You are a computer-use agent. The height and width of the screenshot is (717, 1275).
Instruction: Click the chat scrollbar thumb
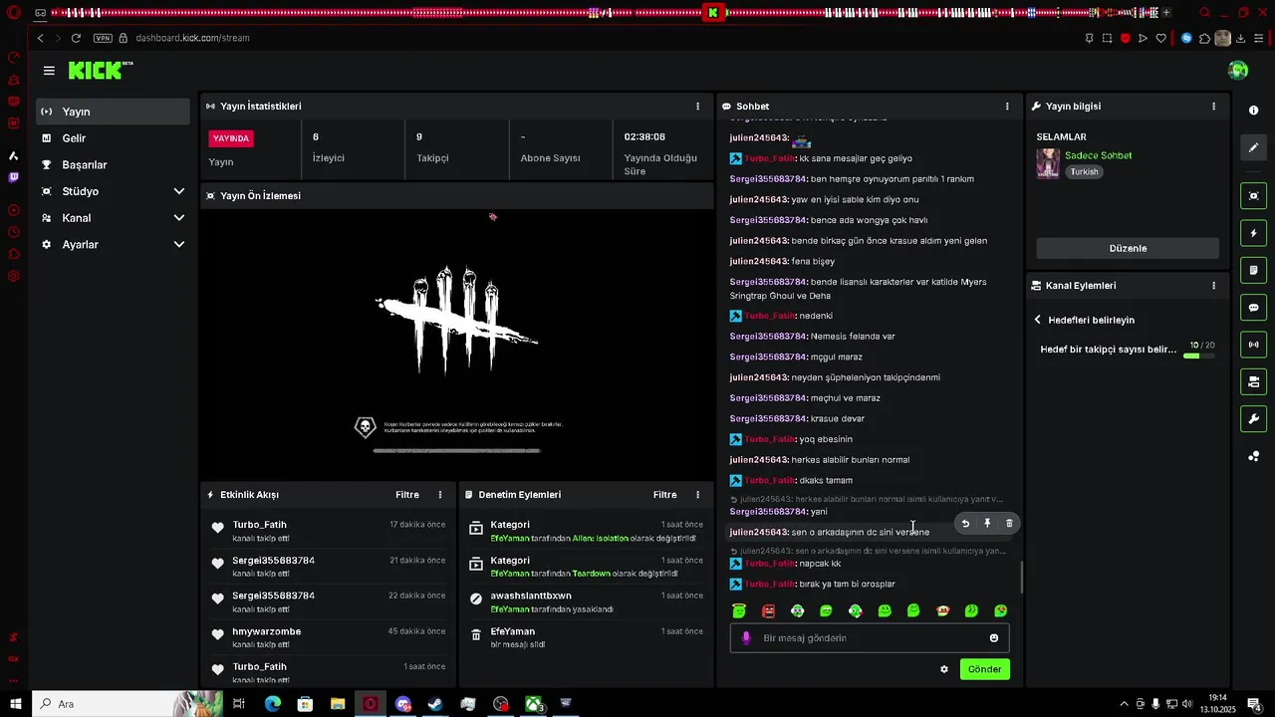tap(1021, 578)
